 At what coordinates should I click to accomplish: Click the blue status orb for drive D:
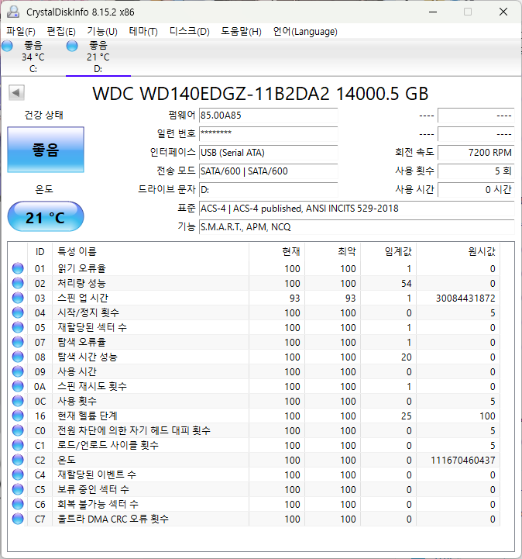point(72,46)
